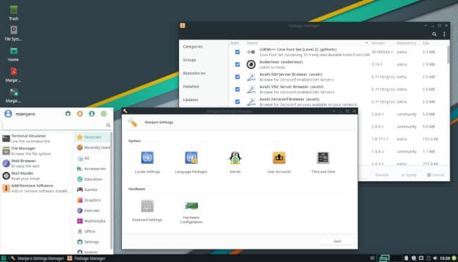Select the All applications category
Image resolution: width=458 pixels, height=262 pixels.
[x=92, y=158]
